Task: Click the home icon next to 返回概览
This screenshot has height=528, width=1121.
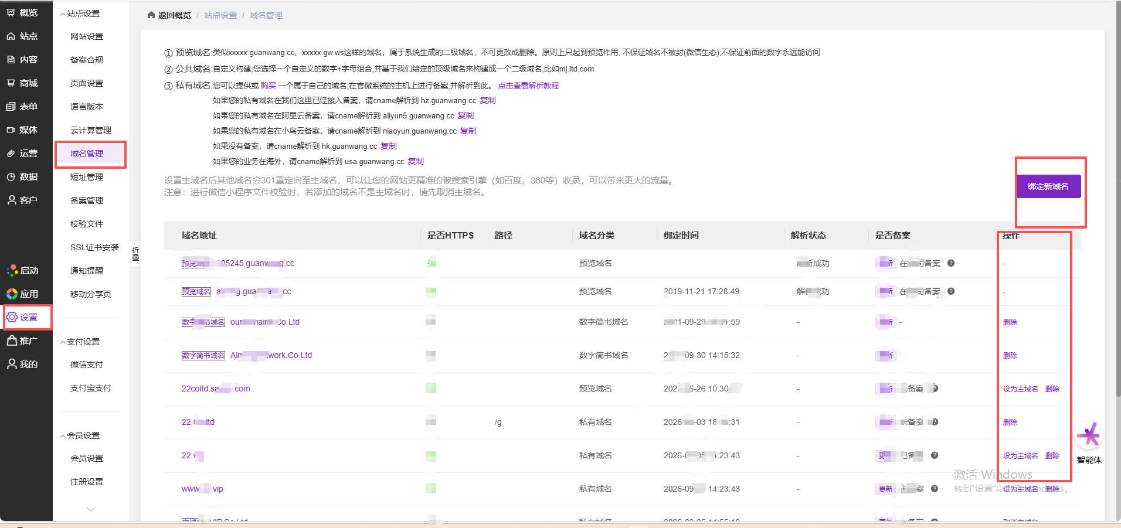Action: [151, 15]
